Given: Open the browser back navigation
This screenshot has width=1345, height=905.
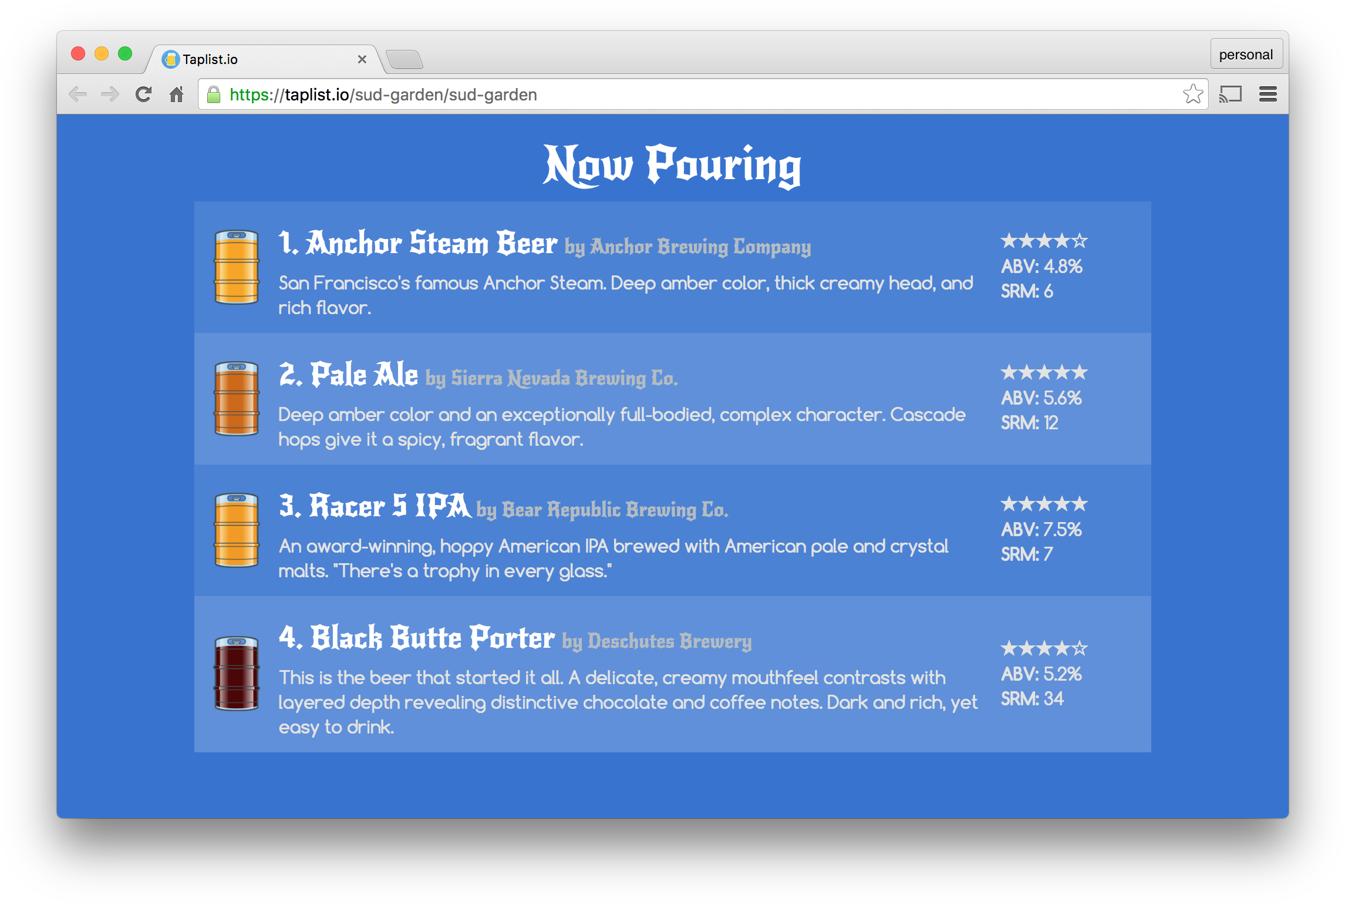Looking at the screenshot, I should 77,94.
